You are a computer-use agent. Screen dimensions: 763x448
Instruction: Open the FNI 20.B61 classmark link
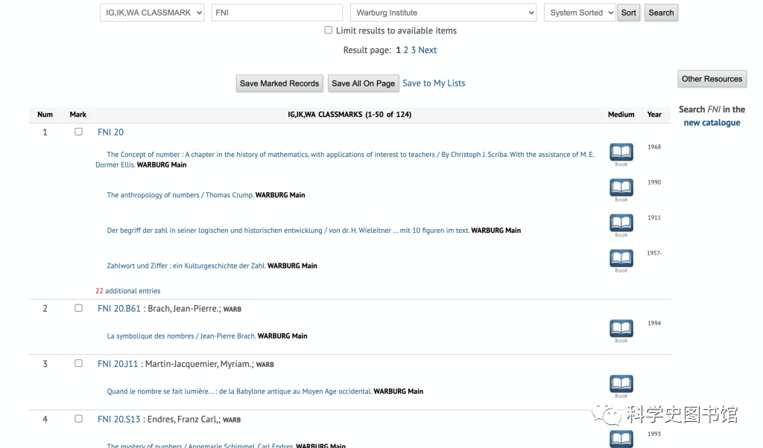[x=118, y=309]
